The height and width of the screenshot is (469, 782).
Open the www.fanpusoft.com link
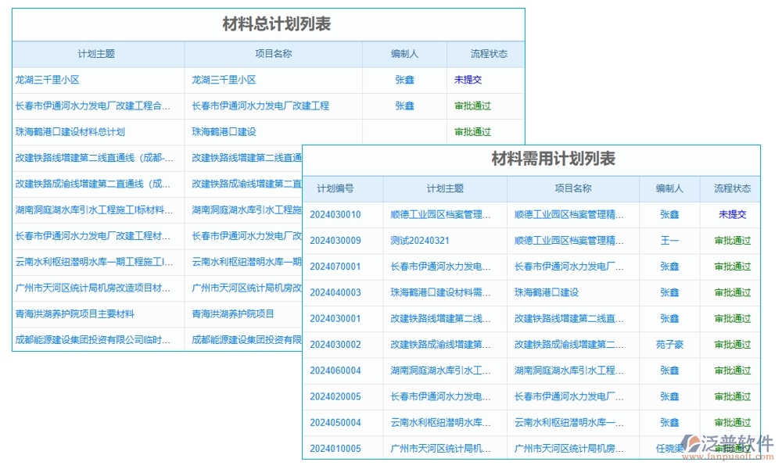pyautogui.click(x=728, y=454)
